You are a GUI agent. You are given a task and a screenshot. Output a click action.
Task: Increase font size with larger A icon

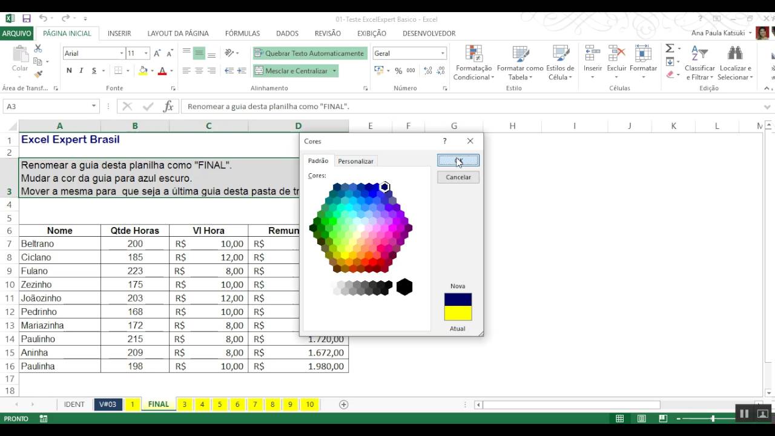(157, 53)
